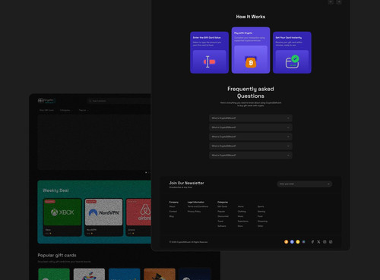Click the About link in footer

point(172,206)
